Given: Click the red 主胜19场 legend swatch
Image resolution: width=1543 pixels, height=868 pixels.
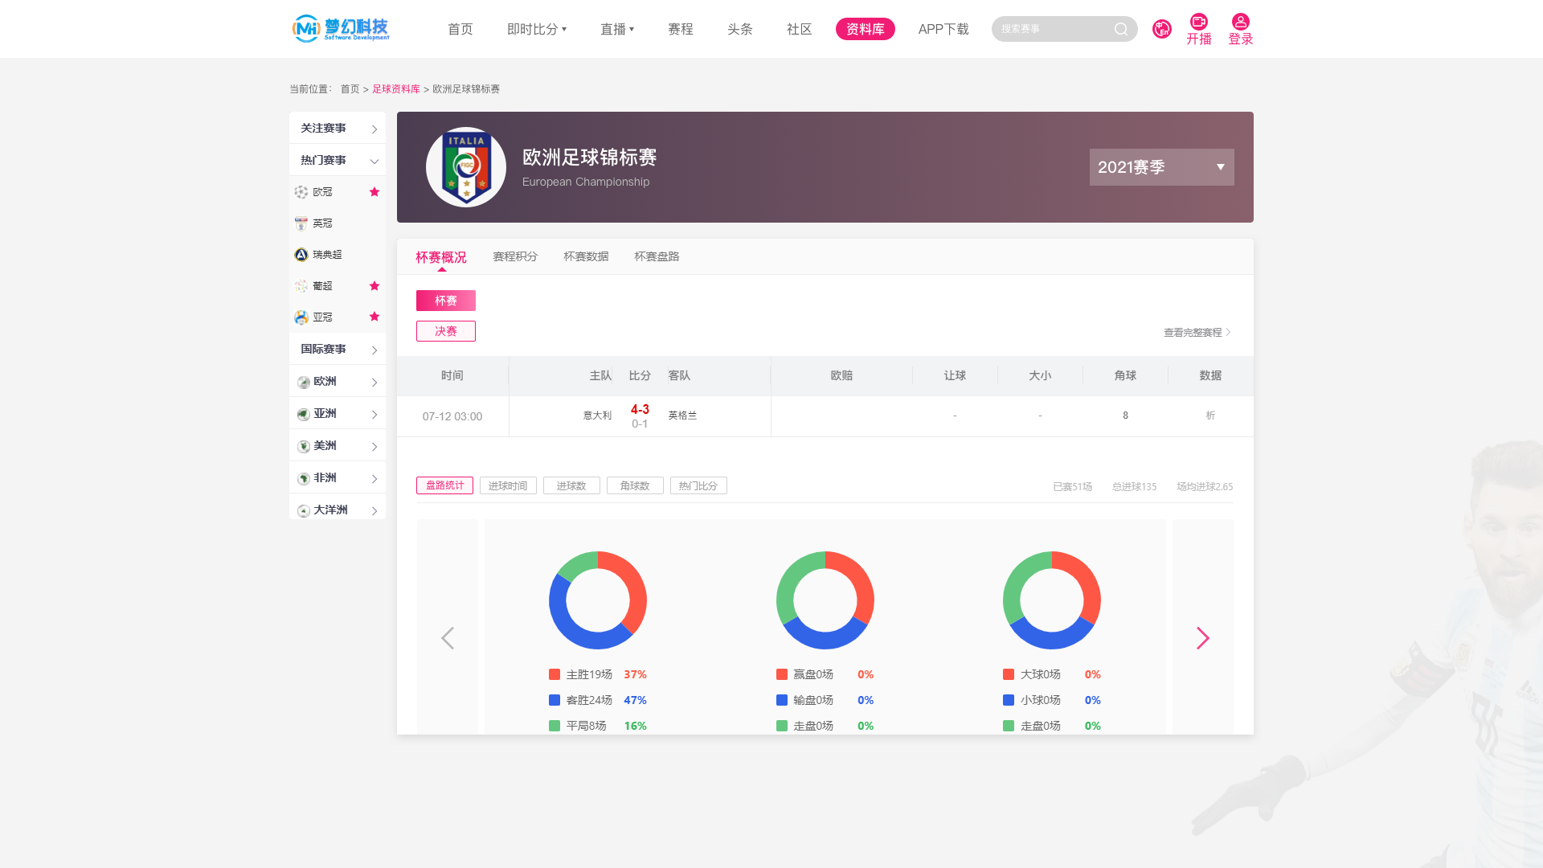Looking at the screenshot, I should click(555, 674).
